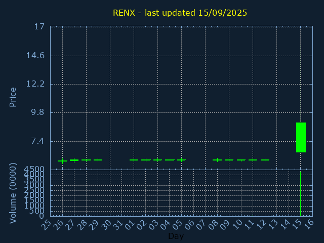Select the price label 7.4
This screenshot has width=324, height=243.
(37, 141)
